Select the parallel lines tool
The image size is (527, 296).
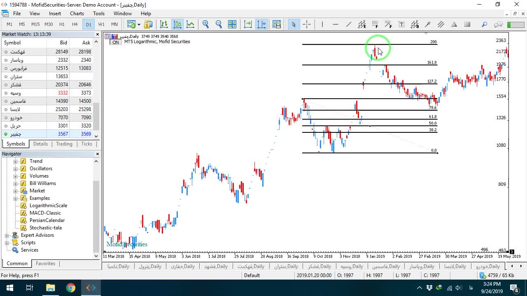click(x=441, y=24)
